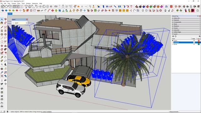The height and width of the screenshot is (113, 201).
Task: Choose the Tape Measure tool
Action: point(2,57)
